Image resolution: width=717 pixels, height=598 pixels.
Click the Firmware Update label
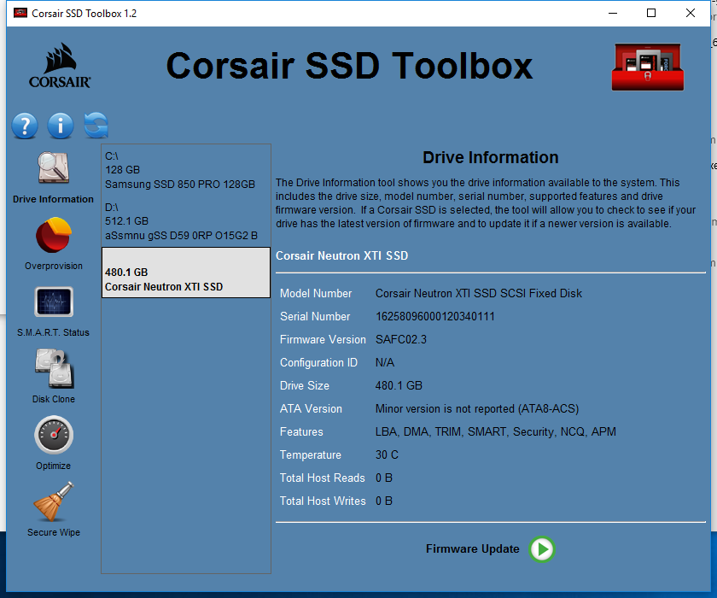point(472,550)
